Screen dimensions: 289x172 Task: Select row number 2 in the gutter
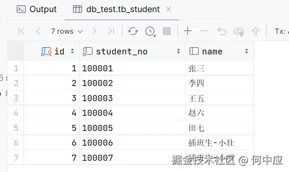coord(16,83)
